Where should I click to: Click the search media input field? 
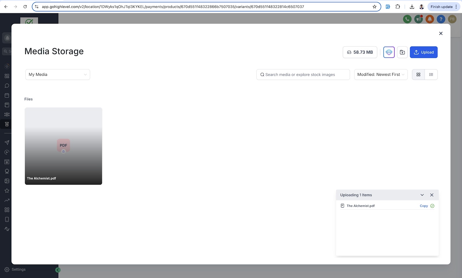[303, 74]
